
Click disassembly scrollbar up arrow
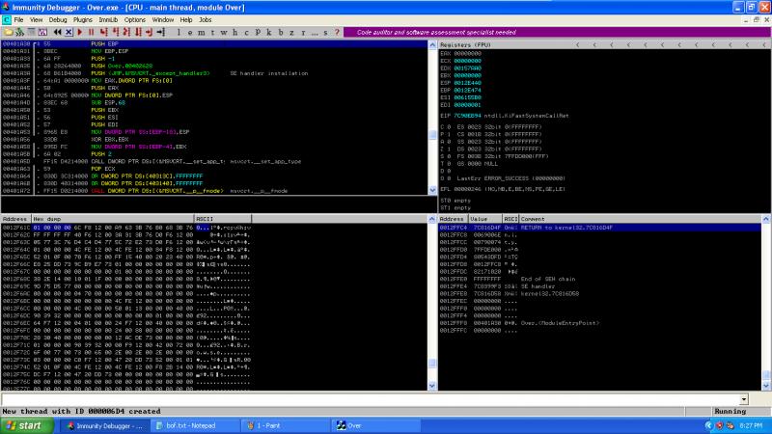tap(432, 44)
